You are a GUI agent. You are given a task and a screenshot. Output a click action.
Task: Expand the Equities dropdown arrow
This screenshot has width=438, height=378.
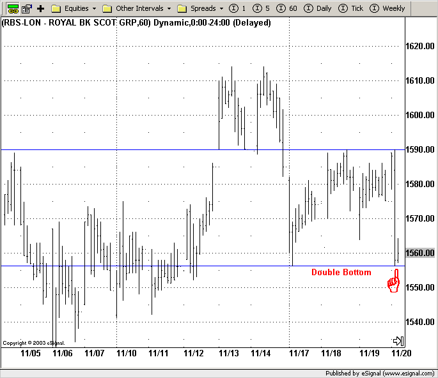tap(95, 9)
